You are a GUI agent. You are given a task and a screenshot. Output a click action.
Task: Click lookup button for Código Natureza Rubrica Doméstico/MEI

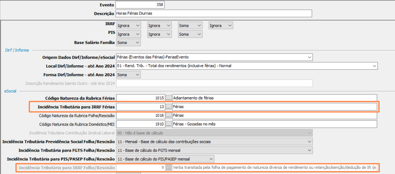[x=169, y=124]
